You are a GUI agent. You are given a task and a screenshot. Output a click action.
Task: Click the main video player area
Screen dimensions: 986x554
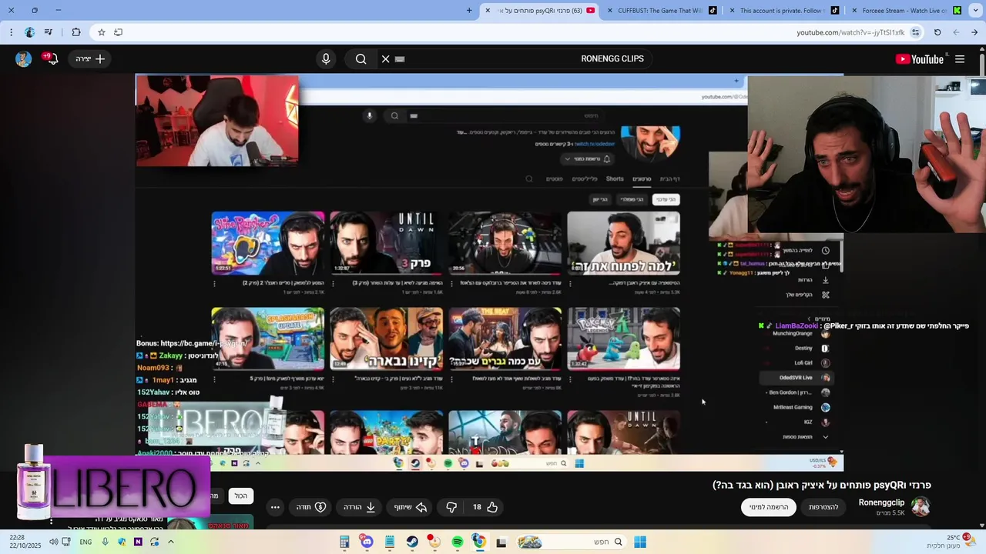pos(489,272)
